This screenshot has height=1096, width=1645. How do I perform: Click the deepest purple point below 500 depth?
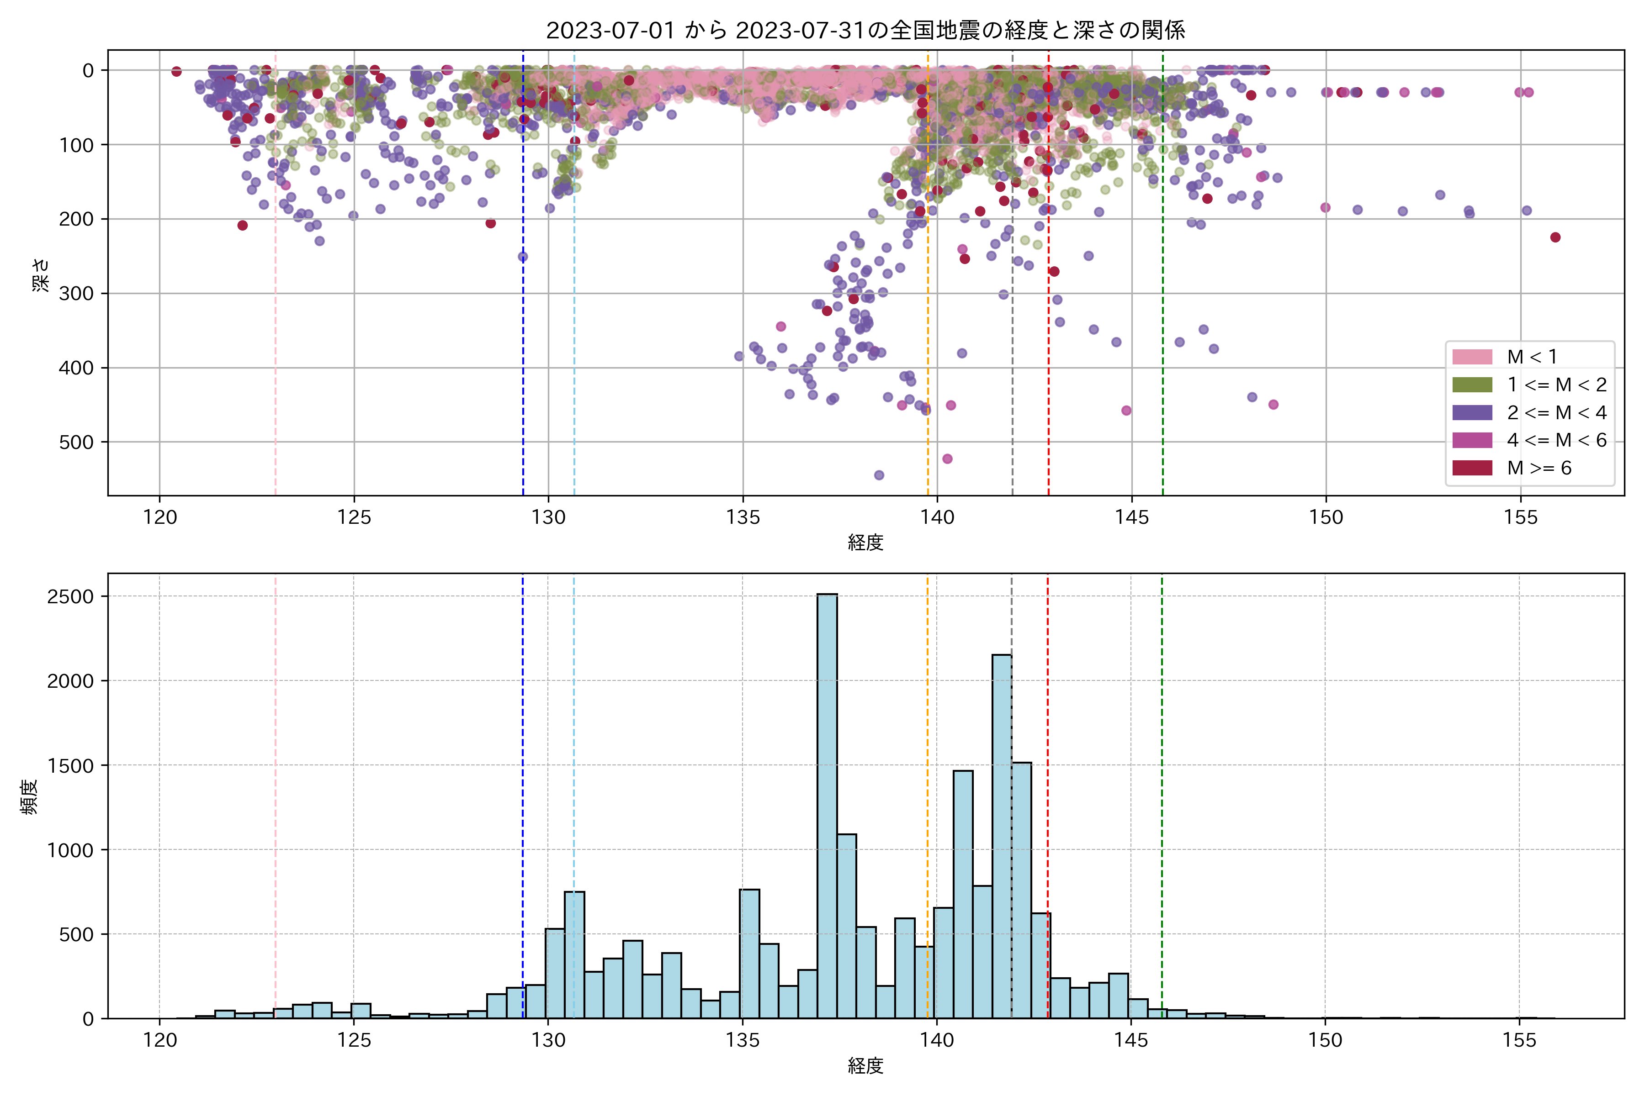[879, 475]
